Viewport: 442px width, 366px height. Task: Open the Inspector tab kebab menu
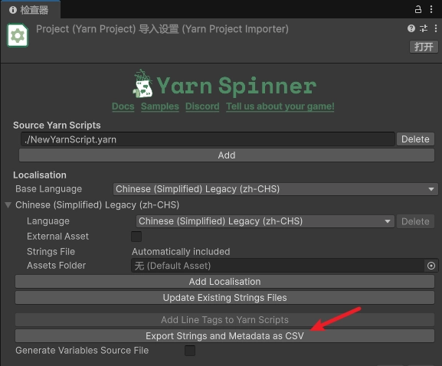pos(431,9)
